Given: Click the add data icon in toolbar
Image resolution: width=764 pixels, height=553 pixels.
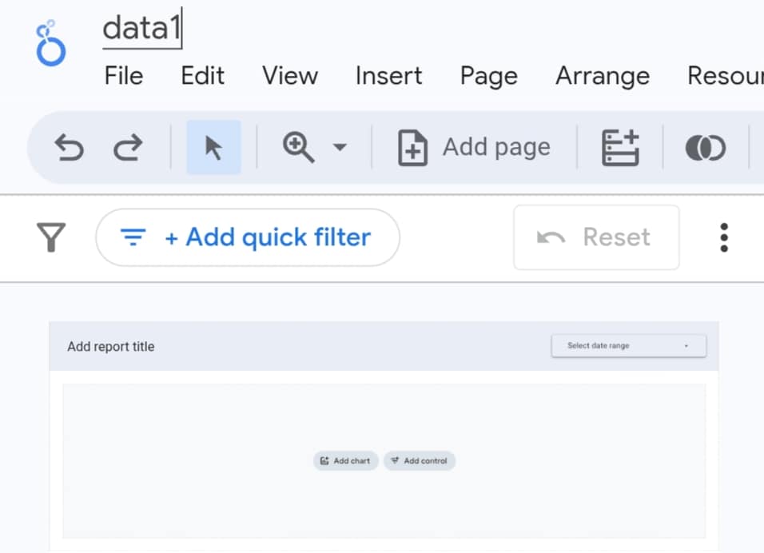Looking at the screenshot, I should (x=620, y=148).
